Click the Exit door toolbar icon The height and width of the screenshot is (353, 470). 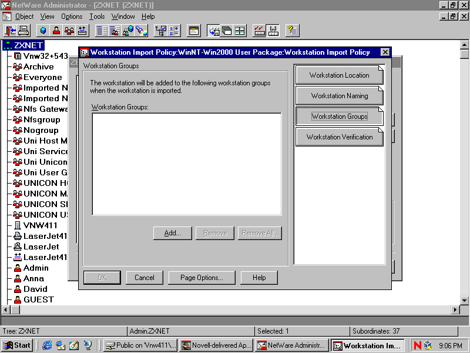click(11, 31)
